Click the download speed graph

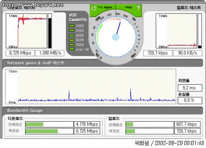(26, 31)
